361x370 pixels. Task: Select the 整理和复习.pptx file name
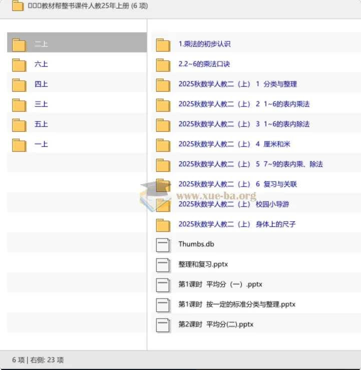coord(203,264)
